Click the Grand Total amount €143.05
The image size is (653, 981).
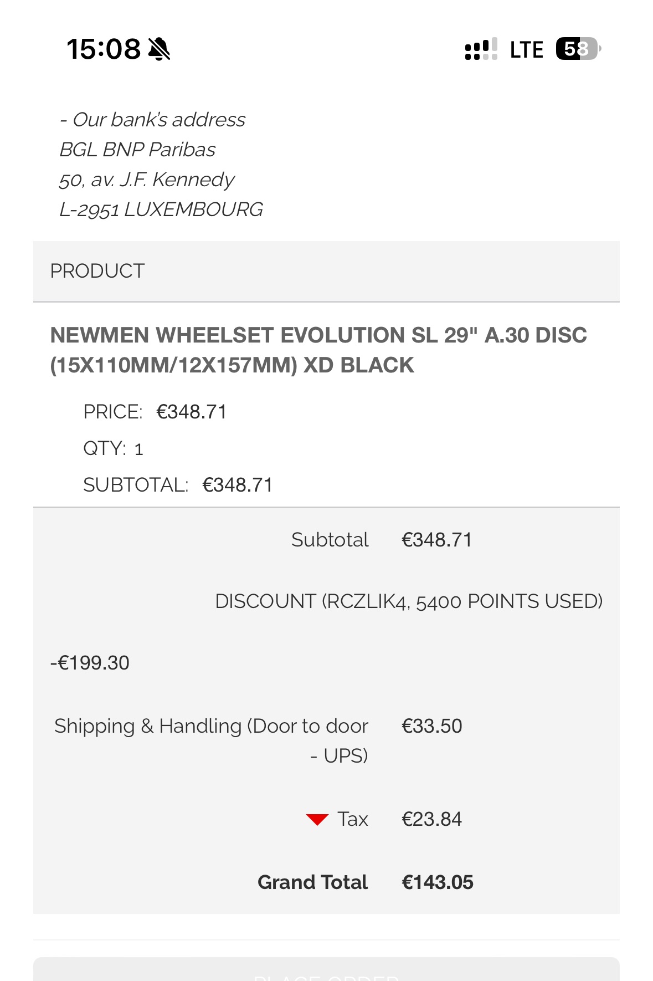tap(437, 882)
